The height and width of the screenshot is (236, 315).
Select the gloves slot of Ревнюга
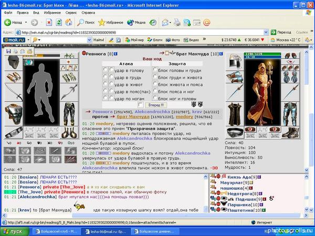pyautogui.click(x=69, y=77)
